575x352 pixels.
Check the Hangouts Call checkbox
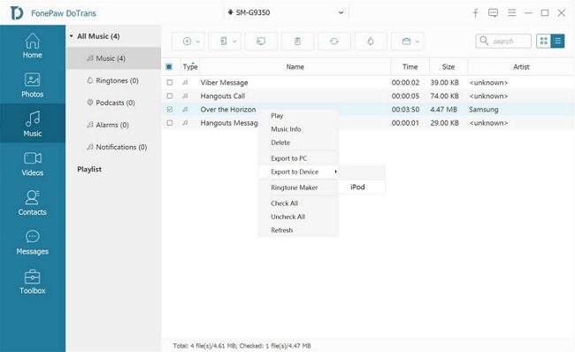coord(170,96)
